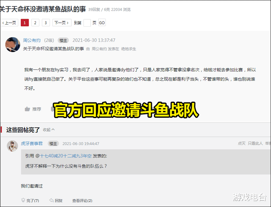Click the 推荐 thumbs-up icon
The height and width of the screenshot is (207, 271).
coord(27,109)
